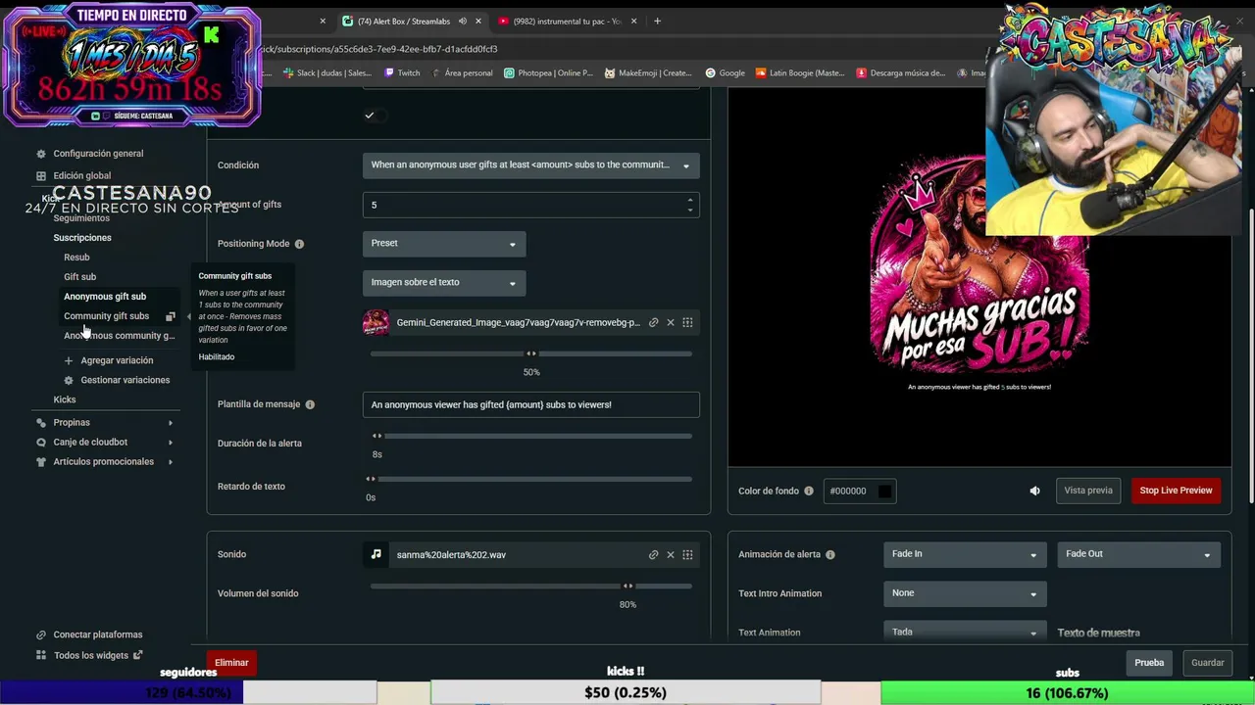Click the Guardar save button

pos(1207,663)
